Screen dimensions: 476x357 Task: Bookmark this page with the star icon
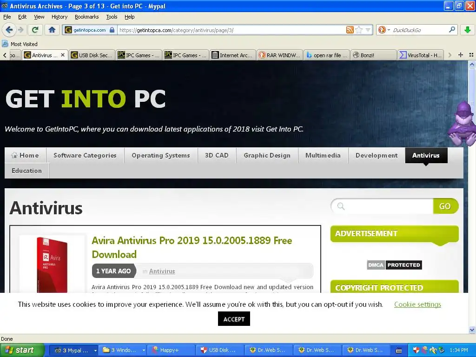coord(359,30)
